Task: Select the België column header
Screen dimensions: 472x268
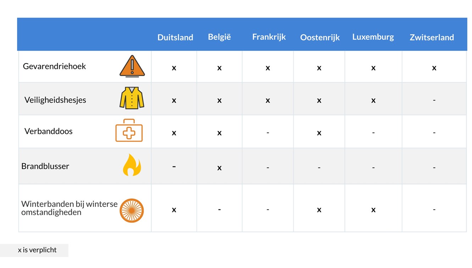Action: point(219,37)
